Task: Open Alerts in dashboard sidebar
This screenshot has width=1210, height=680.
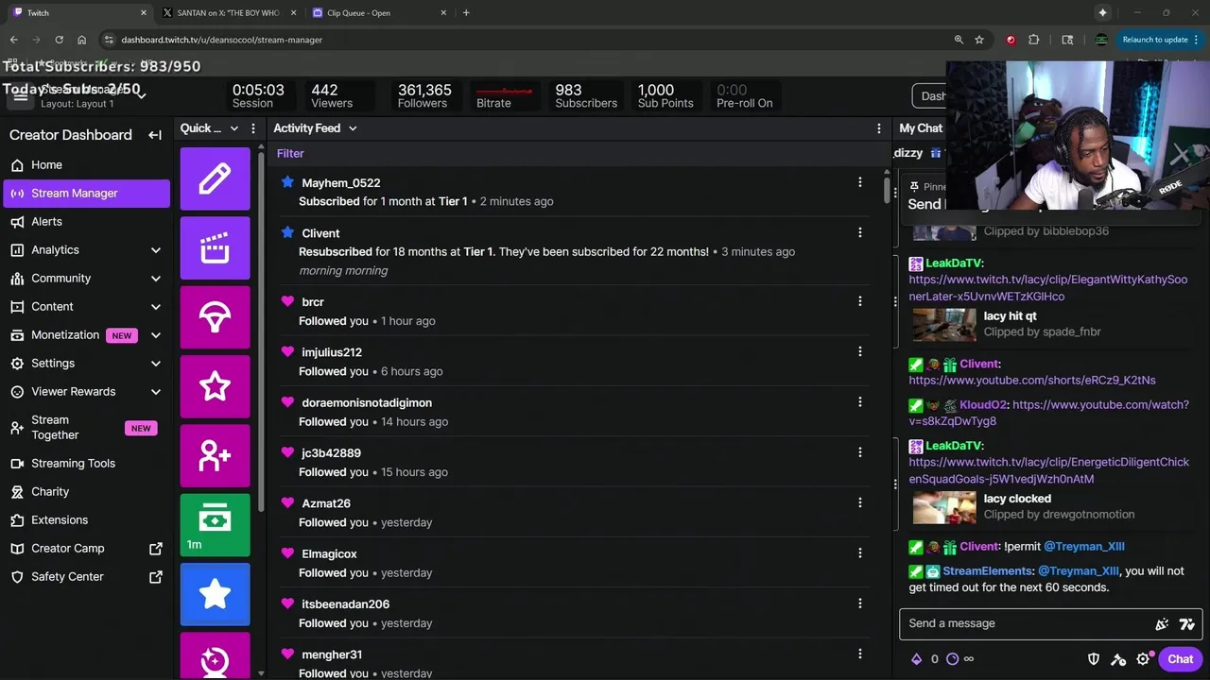Action: 86,221
